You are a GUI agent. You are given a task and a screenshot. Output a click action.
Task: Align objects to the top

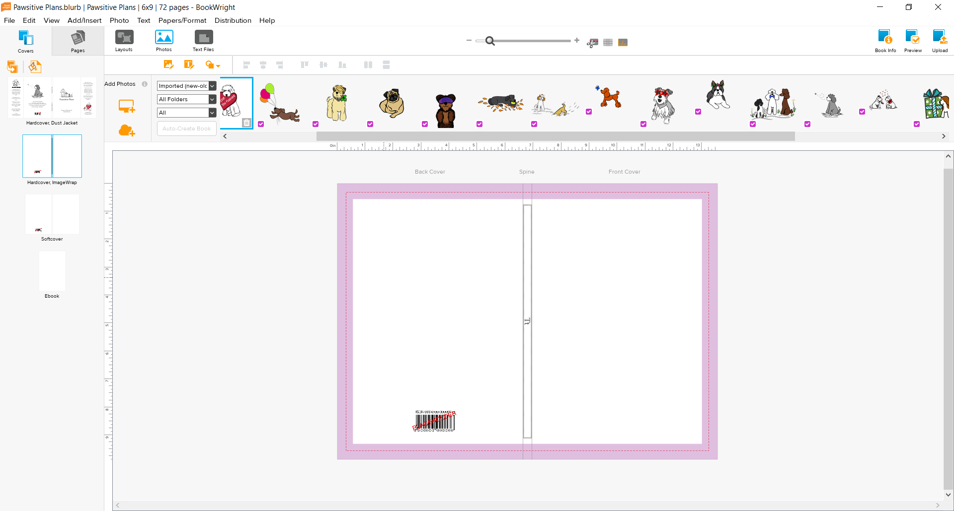(305, 65)
